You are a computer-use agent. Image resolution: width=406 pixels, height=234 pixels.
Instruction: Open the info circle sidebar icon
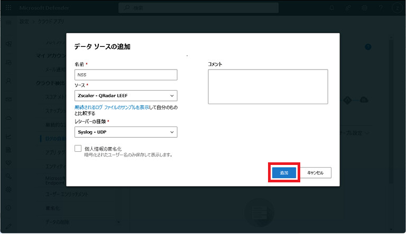coord(8,208)
